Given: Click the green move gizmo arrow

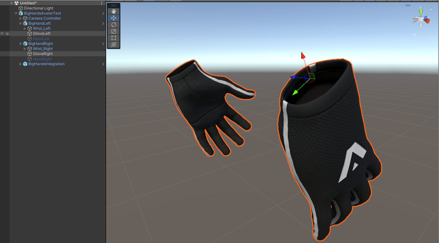Looking at the screenshot, I should pyautogui.click(x=295, y=92).
